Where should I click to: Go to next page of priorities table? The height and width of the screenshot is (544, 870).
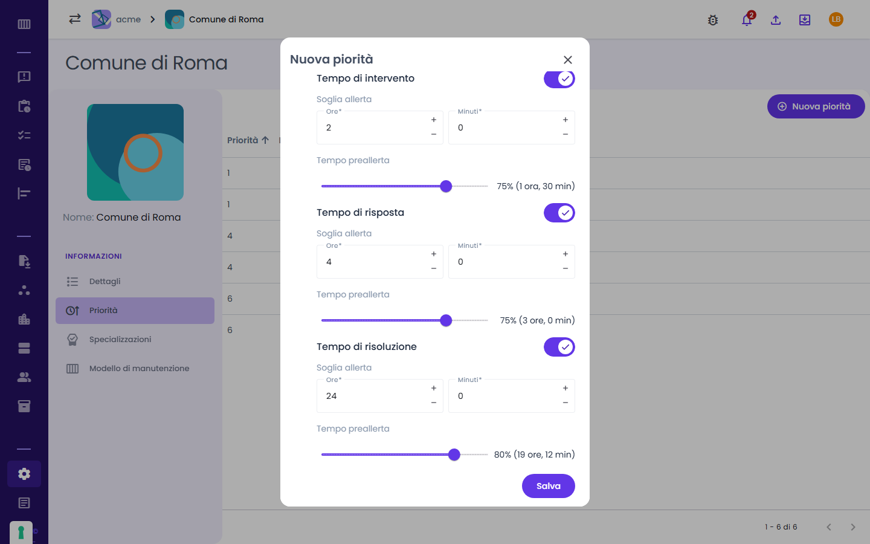[853, 527]
